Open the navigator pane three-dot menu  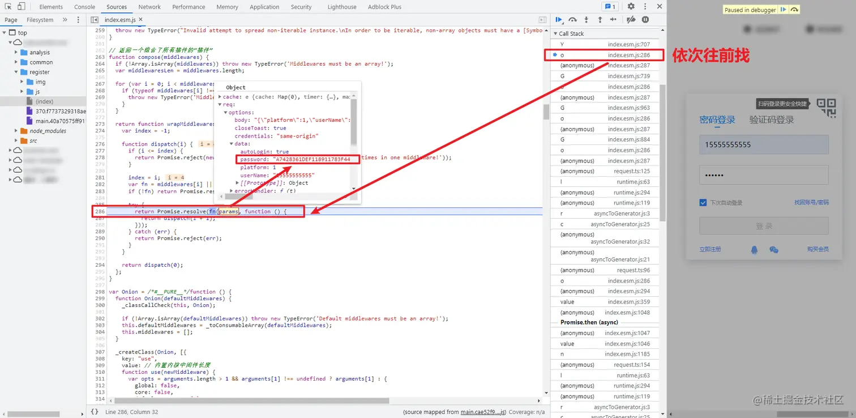click(78, 20)
